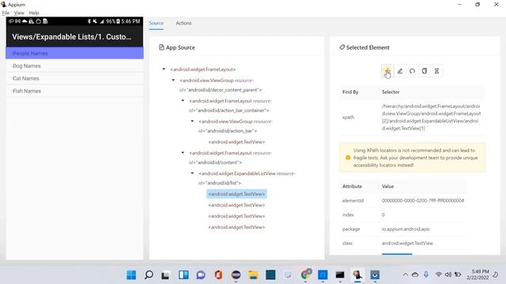Image resolution: width=506 pixels, height=284 pixels.
Task: Collapse action_bar ViewGroup node
Action: point(192,121)
